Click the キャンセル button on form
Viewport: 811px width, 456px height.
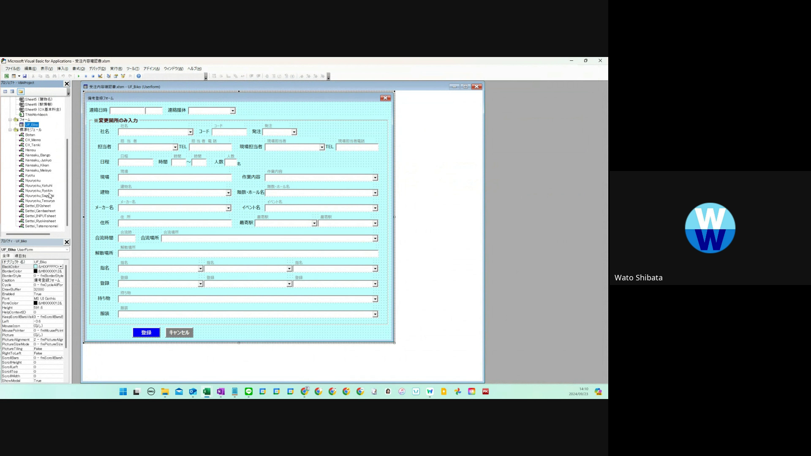179,333
